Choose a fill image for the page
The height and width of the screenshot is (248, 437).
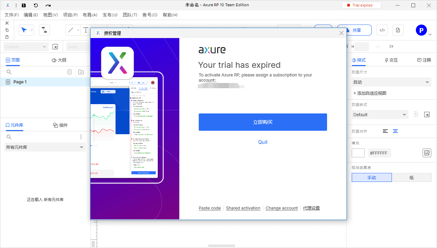[x=427, y=153]
